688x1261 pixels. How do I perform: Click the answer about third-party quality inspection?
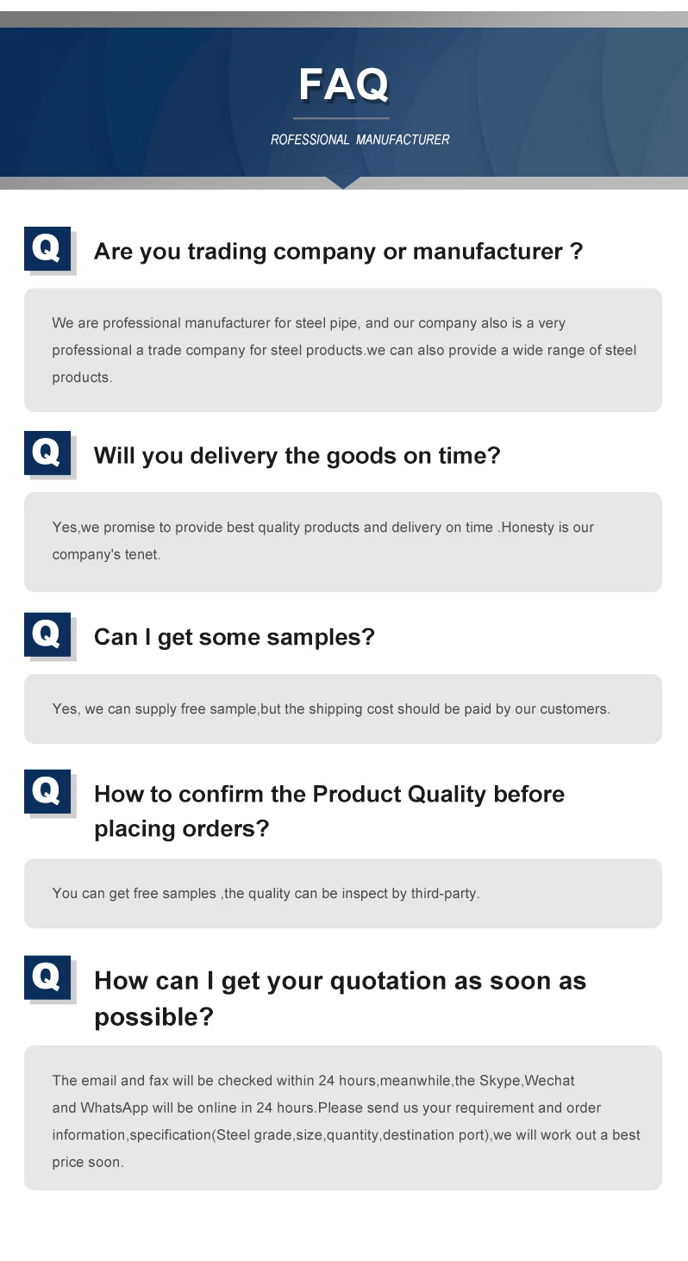pyautogui.click(x=266, y=894)
